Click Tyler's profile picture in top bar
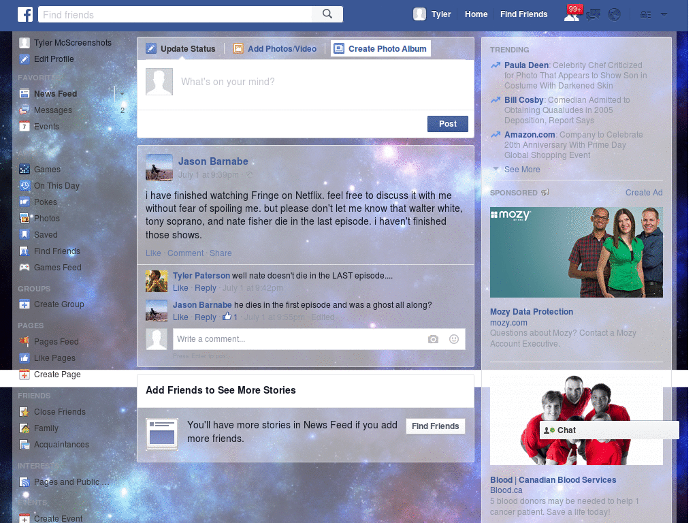697x523 pixels. click(419, 14)
